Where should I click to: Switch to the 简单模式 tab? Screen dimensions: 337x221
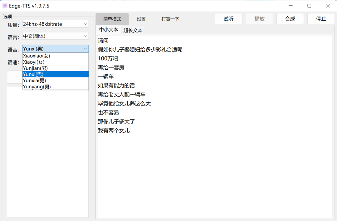pyautogui.click(x=112, y=19)
